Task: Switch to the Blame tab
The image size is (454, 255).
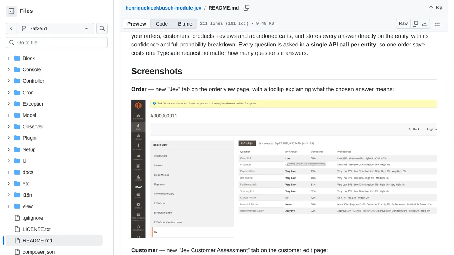Action: pyautogui.click(x=185, y=24)
